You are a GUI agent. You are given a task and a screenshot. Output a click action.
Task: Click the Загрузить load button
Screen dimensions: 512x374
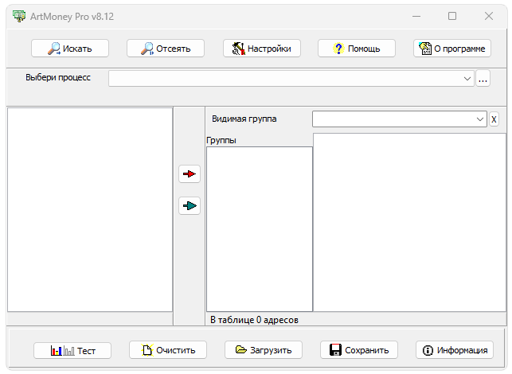point(264,350)
